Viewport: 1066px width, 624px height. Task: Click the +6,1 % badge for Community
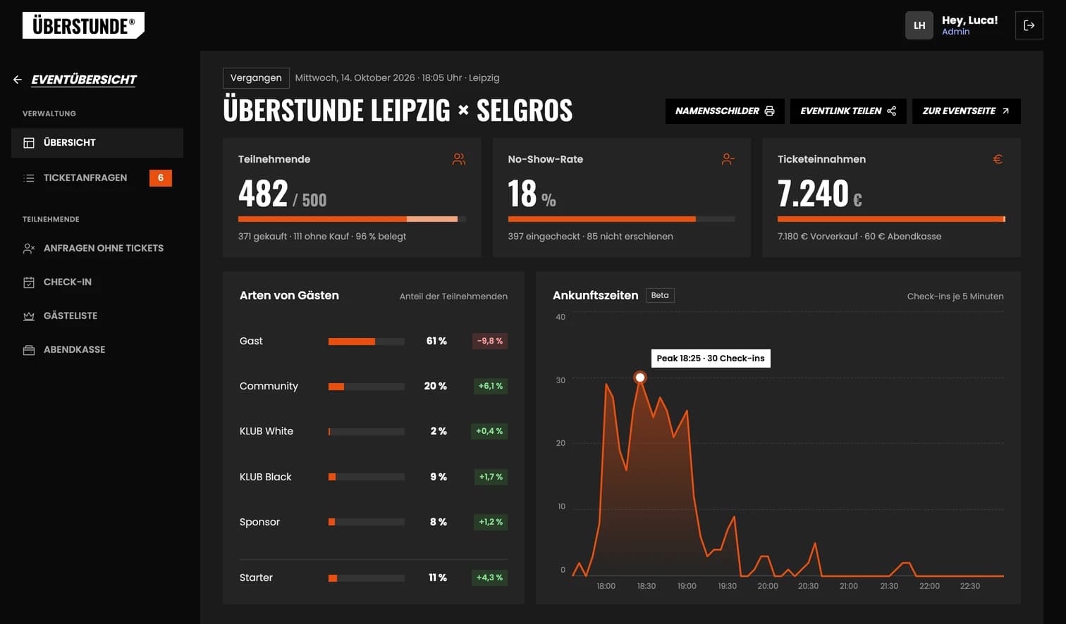click(x=491, y=387)
